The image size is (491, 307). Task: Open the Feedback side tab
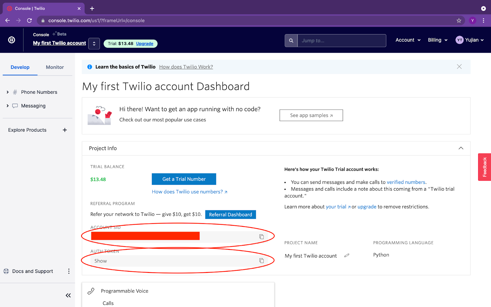tap(485, 167)
